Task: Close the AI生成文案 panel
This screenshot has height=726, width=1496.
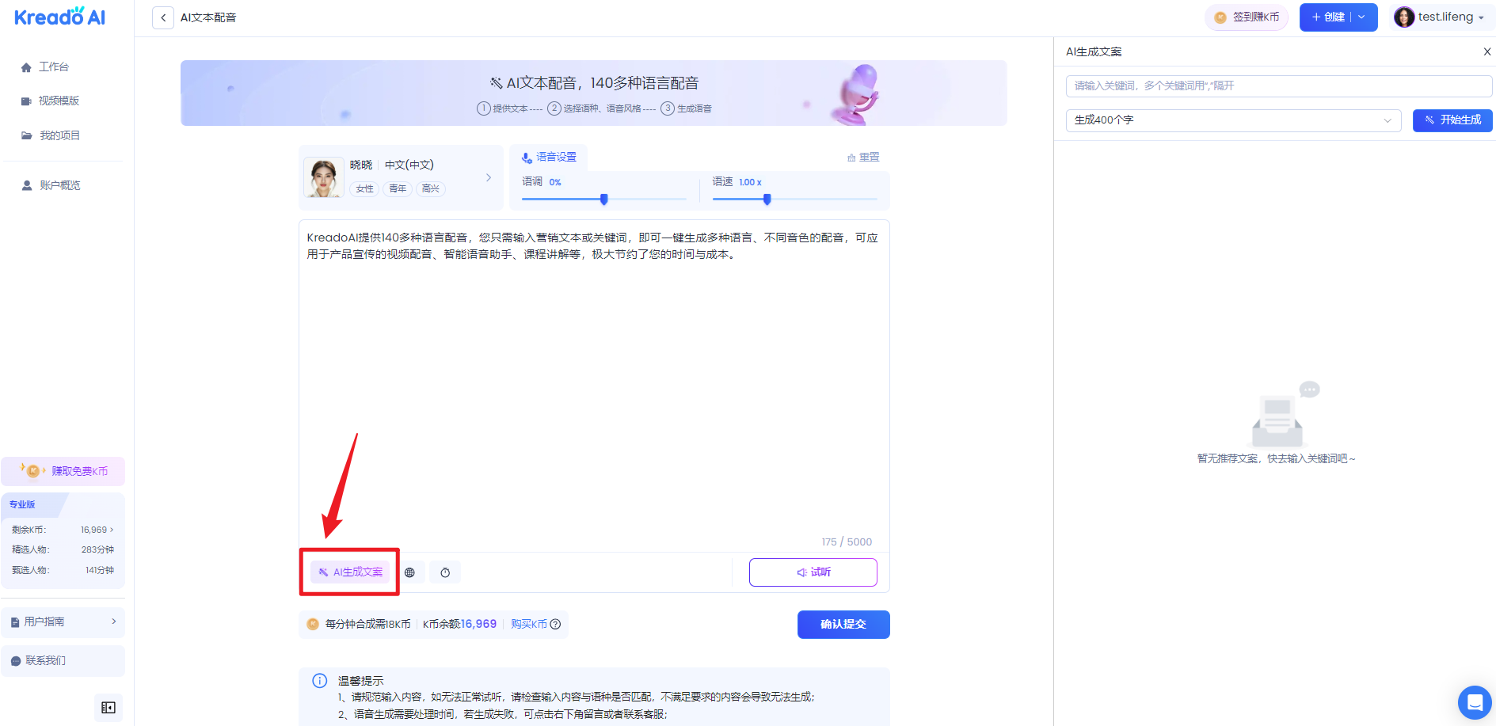Action: coord(1486,51)
